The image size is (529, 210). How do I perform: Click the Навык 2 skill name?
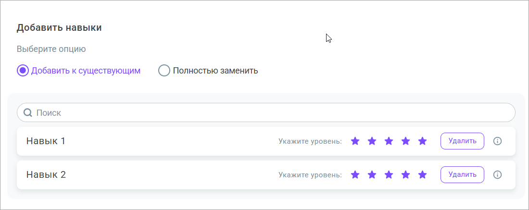click(x=46, y=175)
